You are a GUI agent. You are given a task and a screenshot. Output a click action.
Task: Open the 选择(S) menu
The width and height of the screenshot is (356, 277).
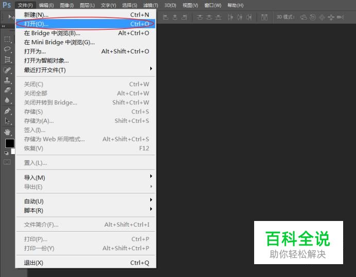pos(130,5)
